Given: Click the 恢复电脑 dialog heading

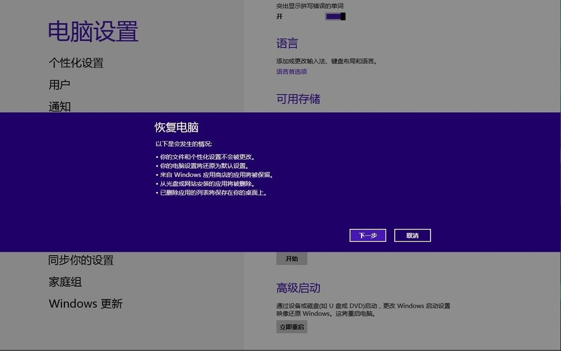Looking at the screenshot, I should coord(177,127).
